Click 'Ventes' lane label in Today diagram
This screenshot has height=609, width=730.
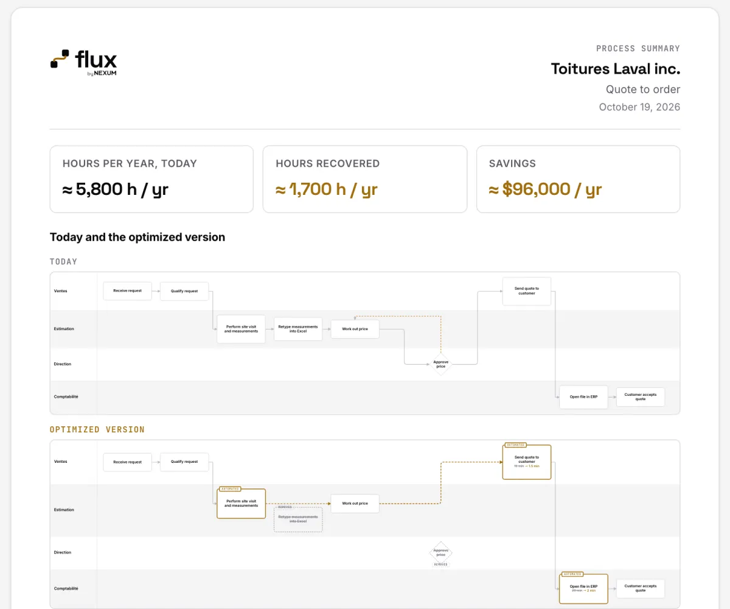coord(60,290)
